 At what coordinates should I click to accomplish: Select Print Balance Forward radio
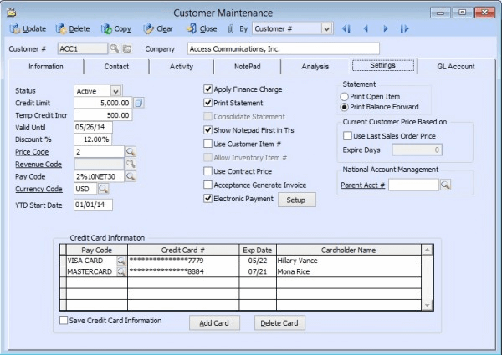click(344, 107)
